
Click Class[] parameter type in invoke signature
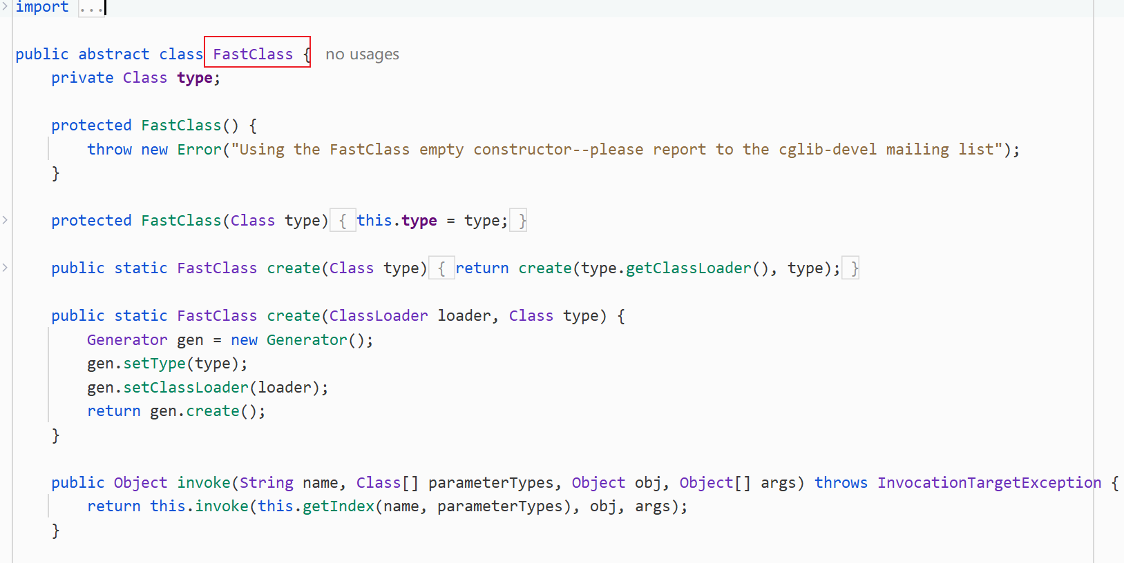tap(388, 483)
